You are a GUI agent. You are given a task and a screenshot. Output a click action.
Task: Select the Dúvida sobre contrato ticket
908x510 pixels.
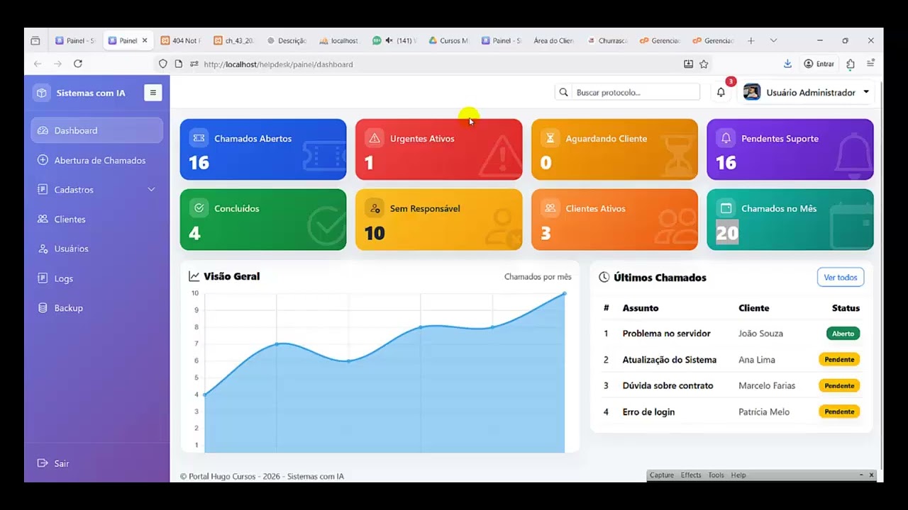point(668,386)
